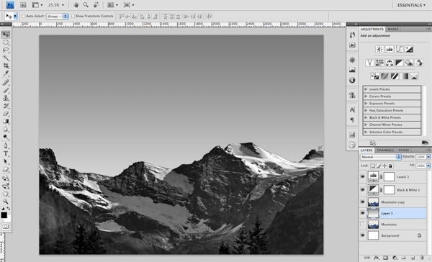Select the Type tool
The width and height of the screenshot is (432, 262).
tap(6, 153)
